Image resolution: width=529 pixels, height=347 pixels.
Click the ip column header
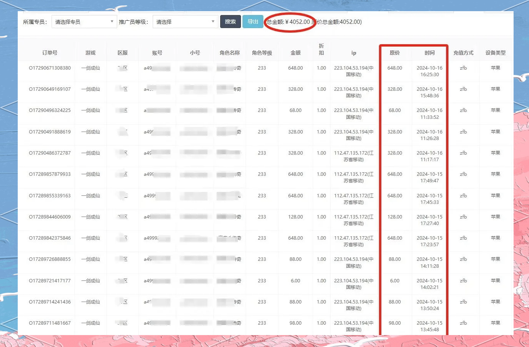[x=354, y=53]
